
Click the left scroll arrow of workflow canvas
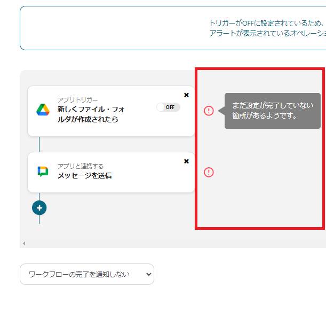[24, 243]
